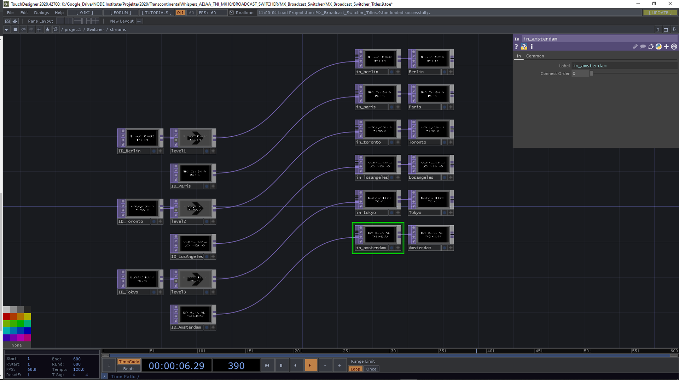Toggle the O|I power button in top bar
Viewport: 679px width, 380px height.
point(180,13)
